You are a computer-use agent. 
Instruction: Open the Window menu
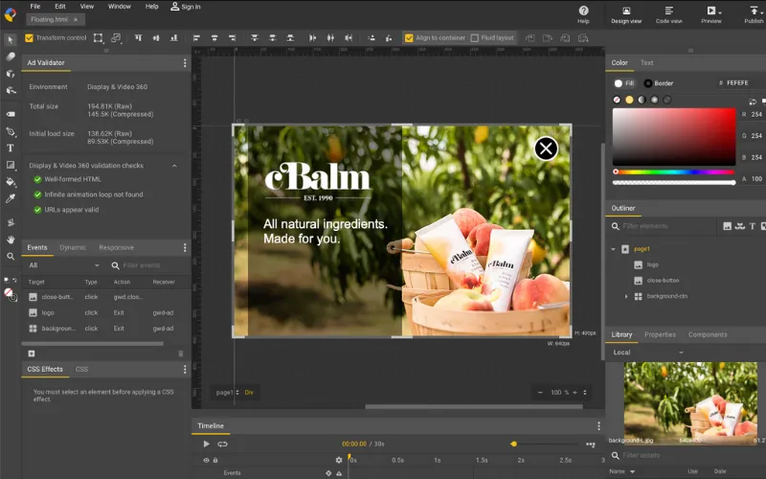click(119, 7)
